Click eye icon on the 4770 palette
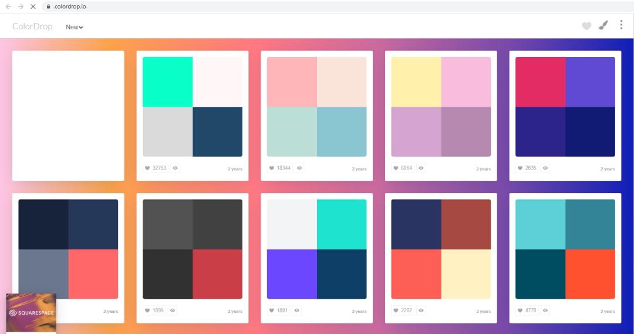 [x=545, y=310]
